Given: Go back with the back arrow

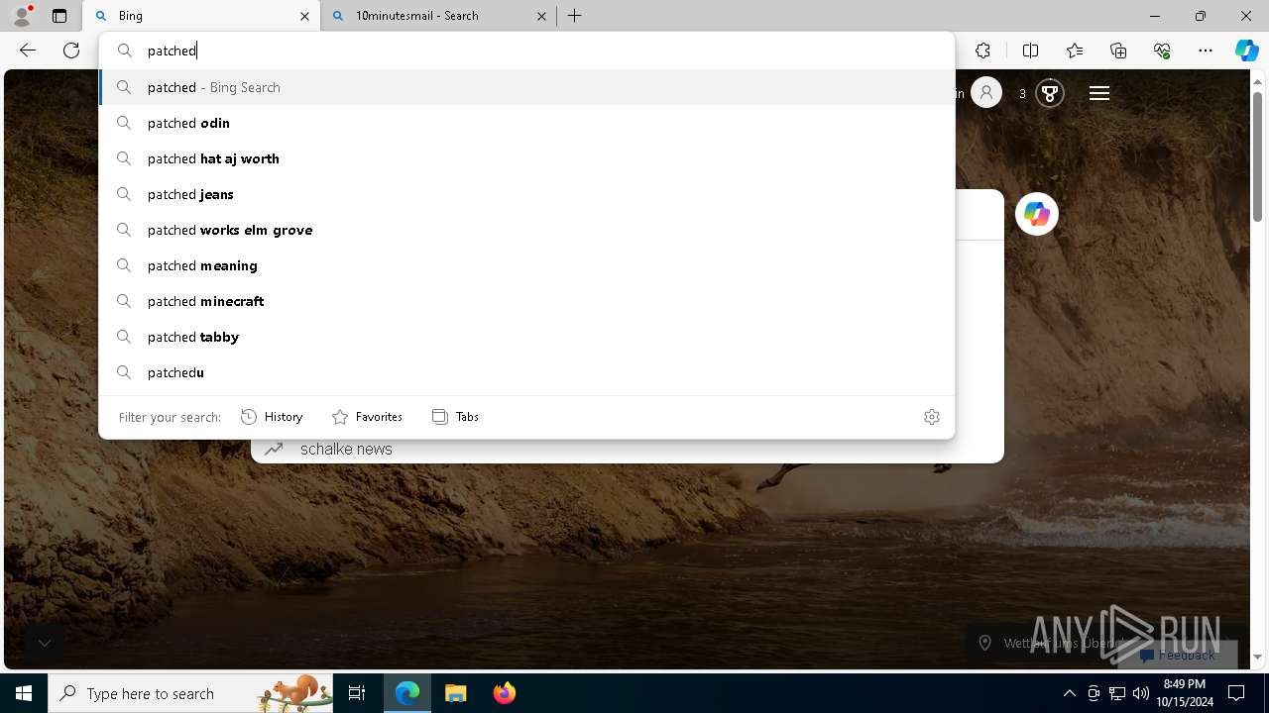Looking at the screenshot, I should (28, 51).
